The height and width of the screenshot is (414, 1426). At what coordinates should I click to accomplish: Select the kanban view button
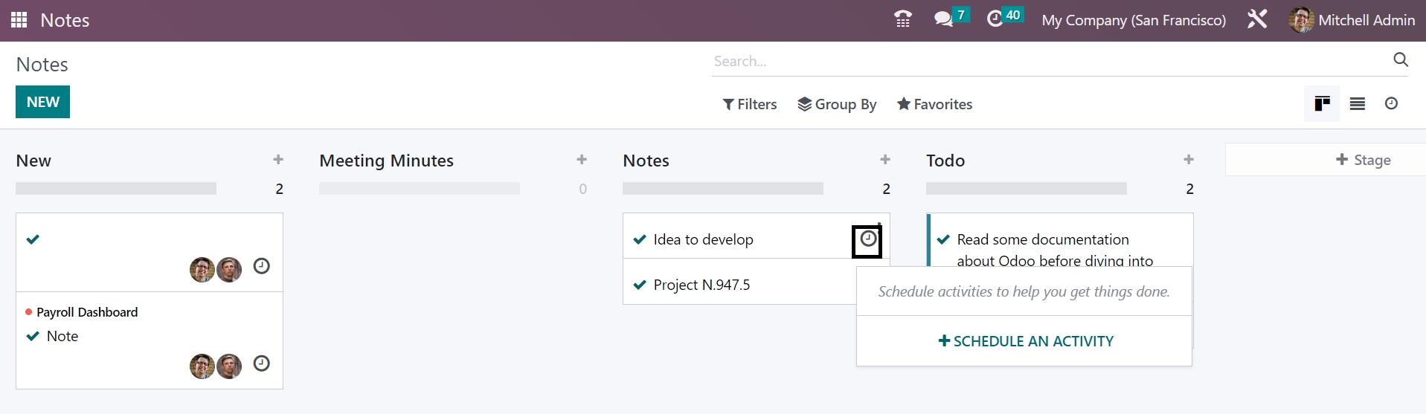tap(1322, 104)
